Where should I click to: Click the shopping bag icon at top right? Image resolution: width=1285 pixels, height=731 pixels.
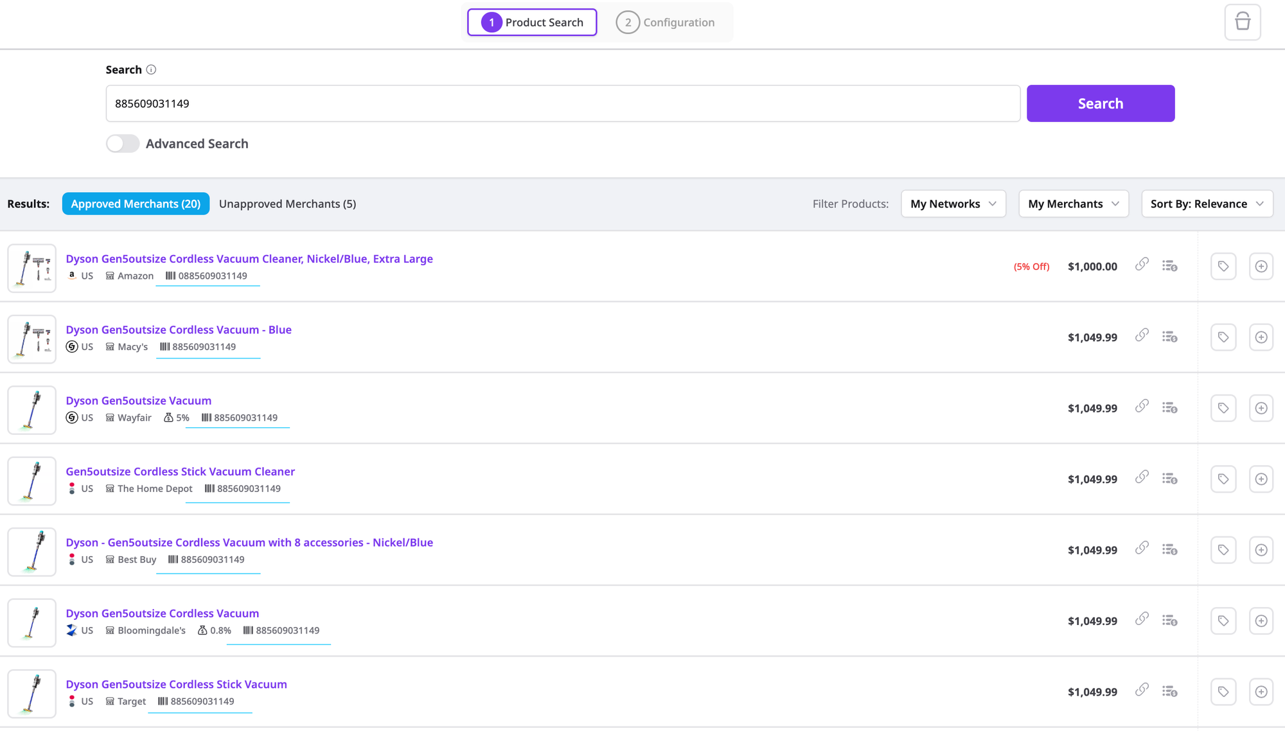pos(1242,22)
